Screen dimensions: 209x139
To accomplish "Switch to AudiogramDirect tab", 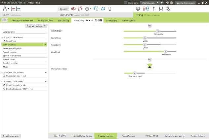I will click(46, 20).
